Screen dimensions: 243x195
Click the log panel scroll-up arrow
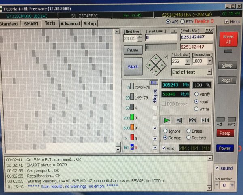pos(210,159)
